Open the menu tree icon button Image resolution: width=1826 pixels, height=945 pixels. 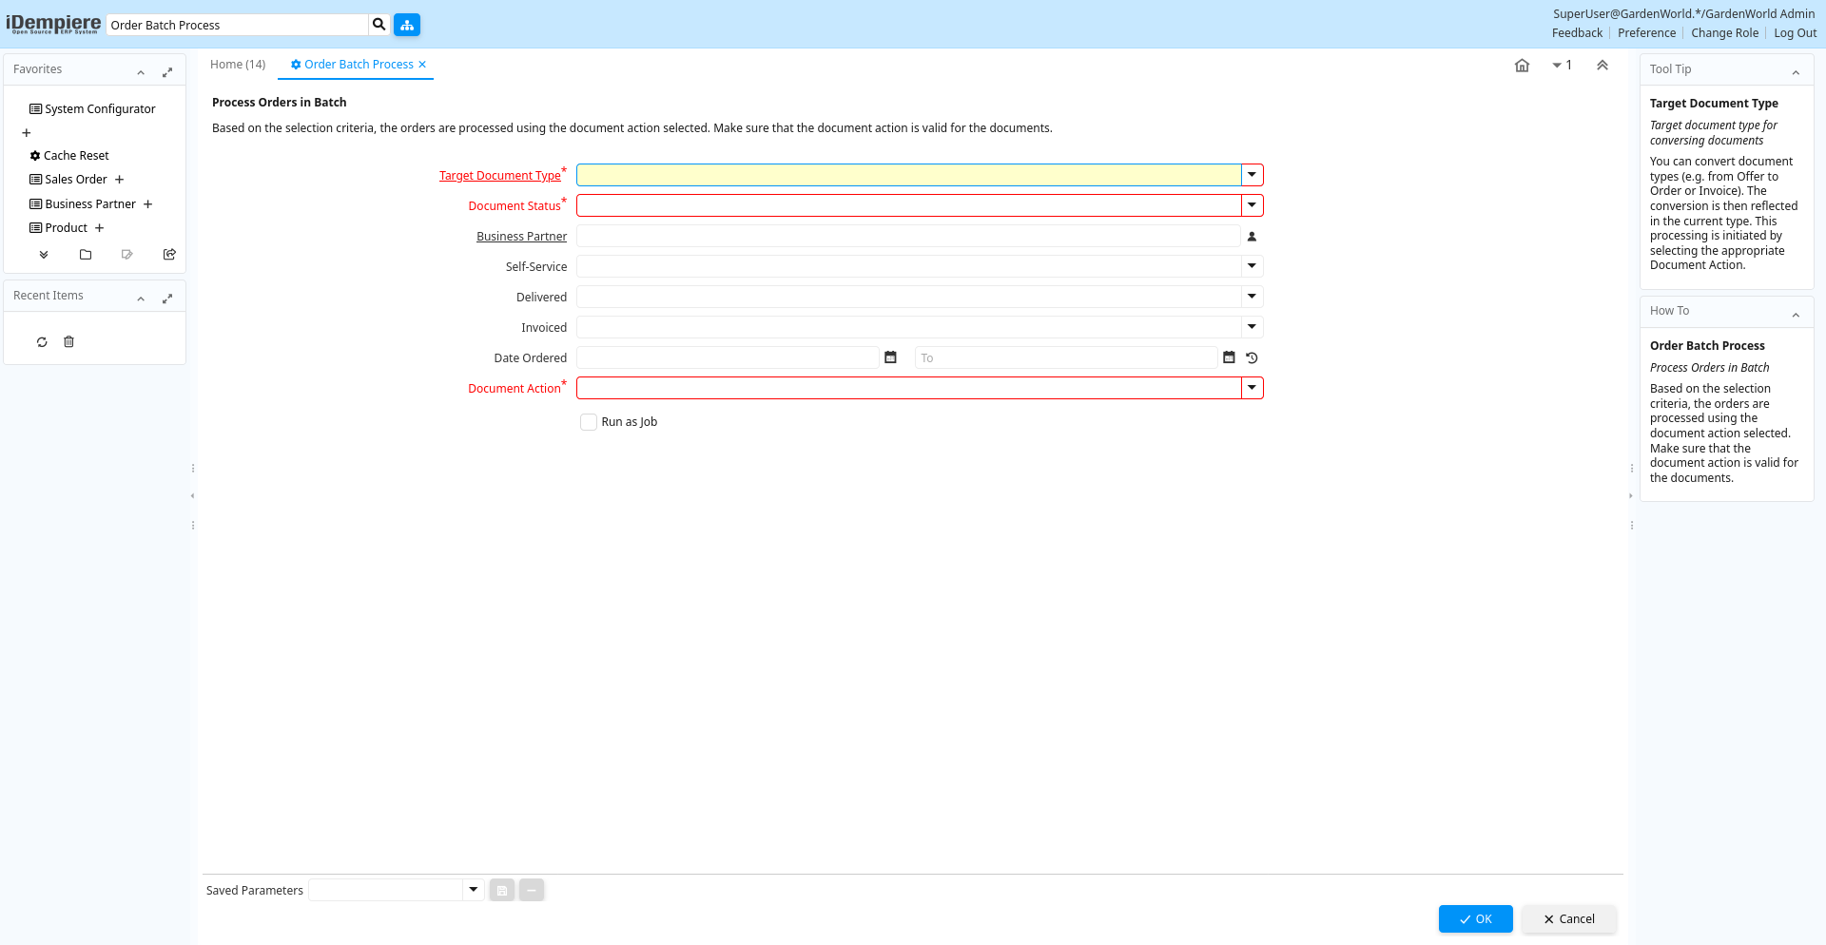point(407,25)
